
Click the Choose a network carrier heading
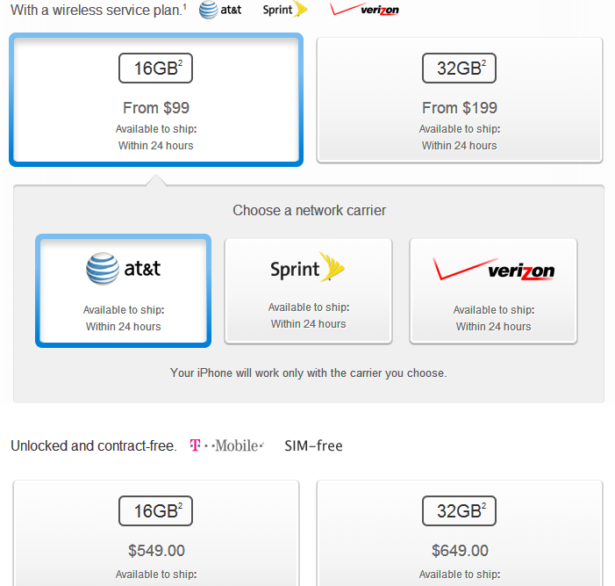309,211
